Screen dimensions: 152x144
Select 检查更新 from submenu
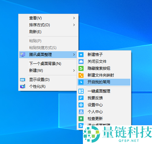pyautogui.click(x=104, y=119)
